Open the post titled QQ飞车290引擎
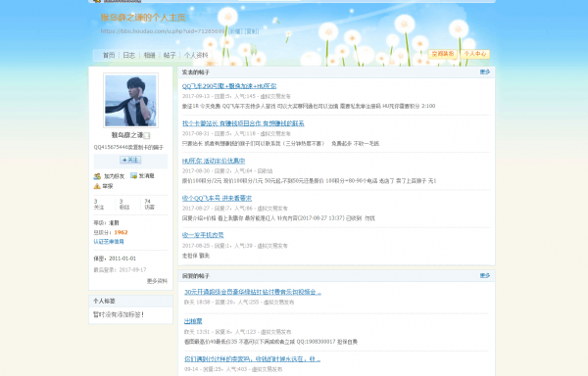This screenshot has width=588, height=376. click(229, 86)
